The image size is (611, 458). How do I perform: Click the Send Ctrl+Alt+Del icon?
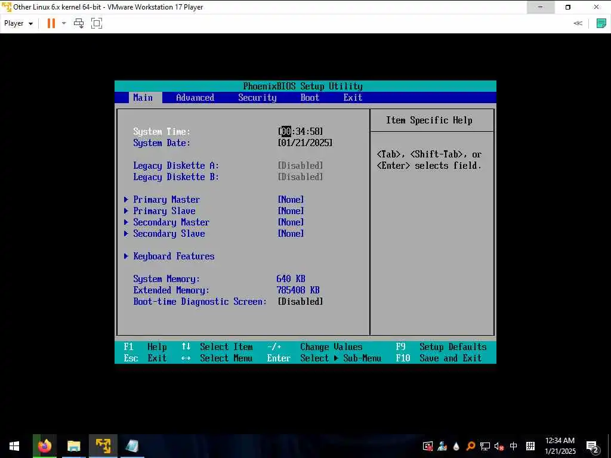tap(79, 23)
